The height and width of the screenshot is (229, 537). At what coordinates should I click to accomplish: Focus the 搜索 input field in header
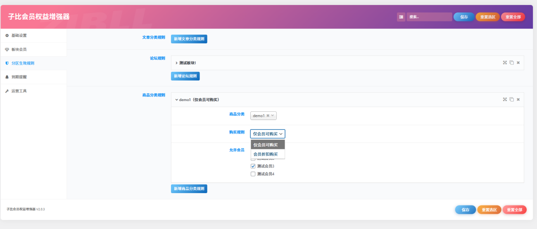[x=429, y=17]
